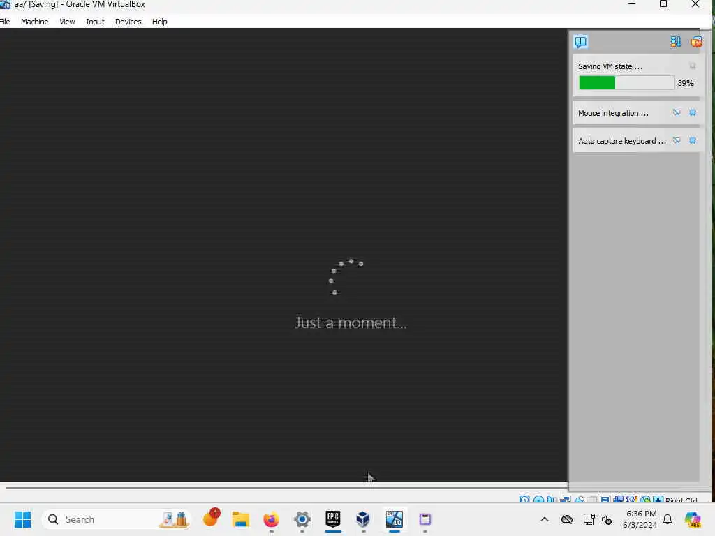
Task: Click the display status bar indicator
Action: [605, 500]
